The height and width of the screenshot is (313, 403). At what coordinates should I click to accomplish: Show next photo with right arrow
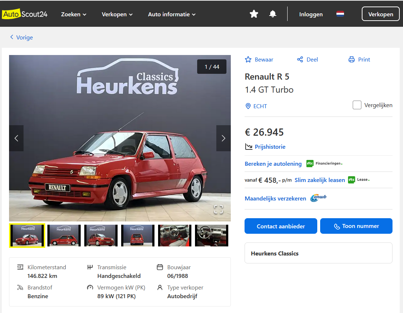pos(223,138)
